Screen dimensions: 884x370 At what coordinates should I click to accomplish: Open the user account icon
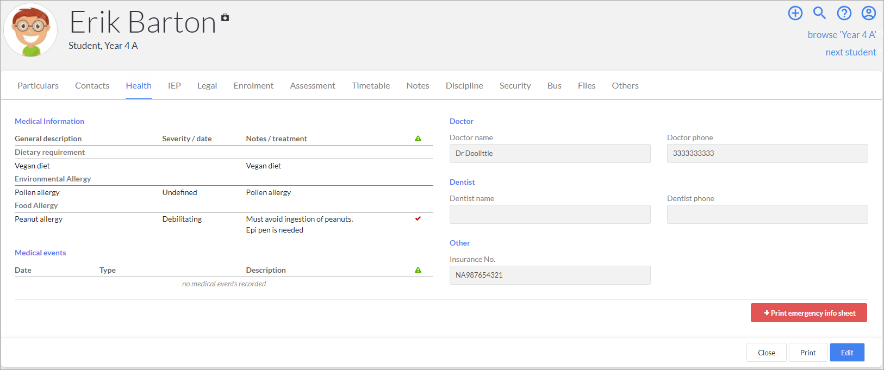click(869, 13)
